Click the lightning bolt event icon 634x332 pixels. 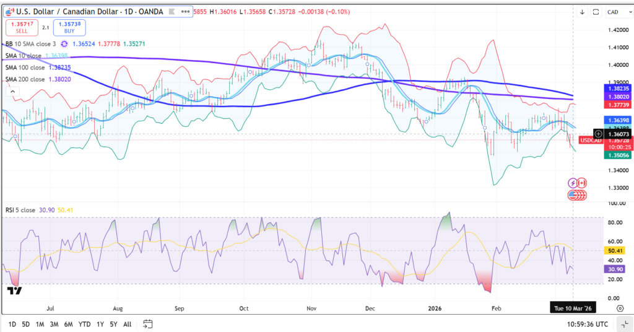(x=573, y=183)
